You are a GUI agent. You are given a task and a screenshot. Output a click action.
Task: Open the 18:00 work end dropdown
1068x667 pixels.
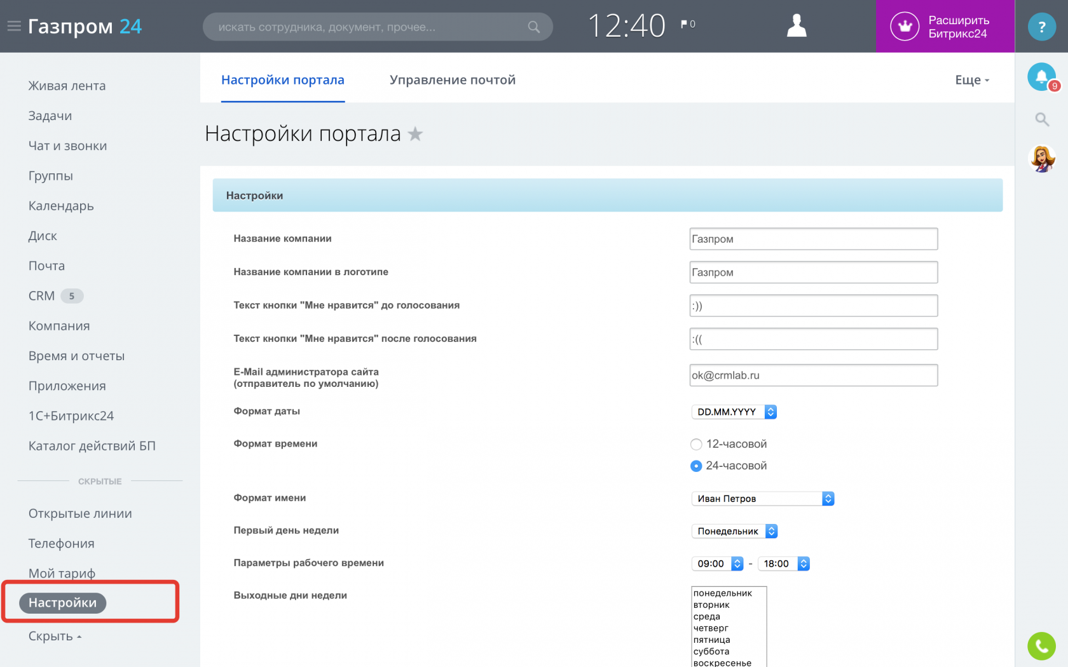(784, 563)
